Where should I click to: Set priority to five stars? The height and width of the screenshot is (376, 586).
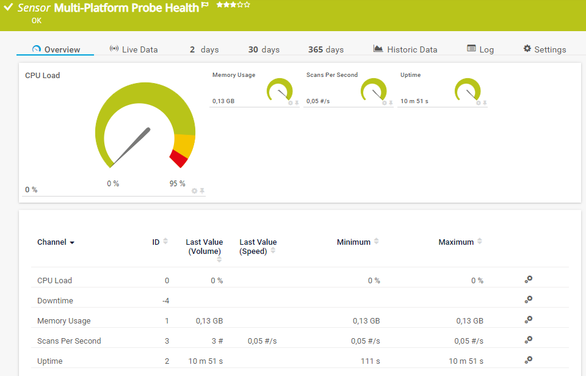(x=247, y=5)
